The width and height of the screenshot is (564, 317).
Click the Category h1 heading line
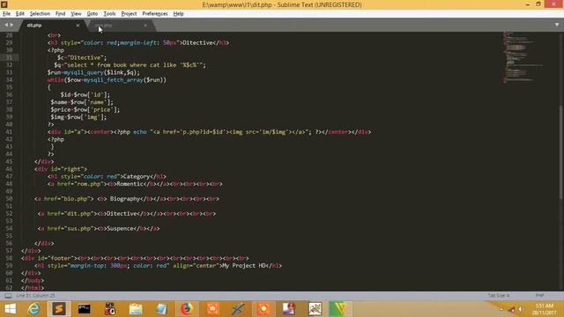107,176
